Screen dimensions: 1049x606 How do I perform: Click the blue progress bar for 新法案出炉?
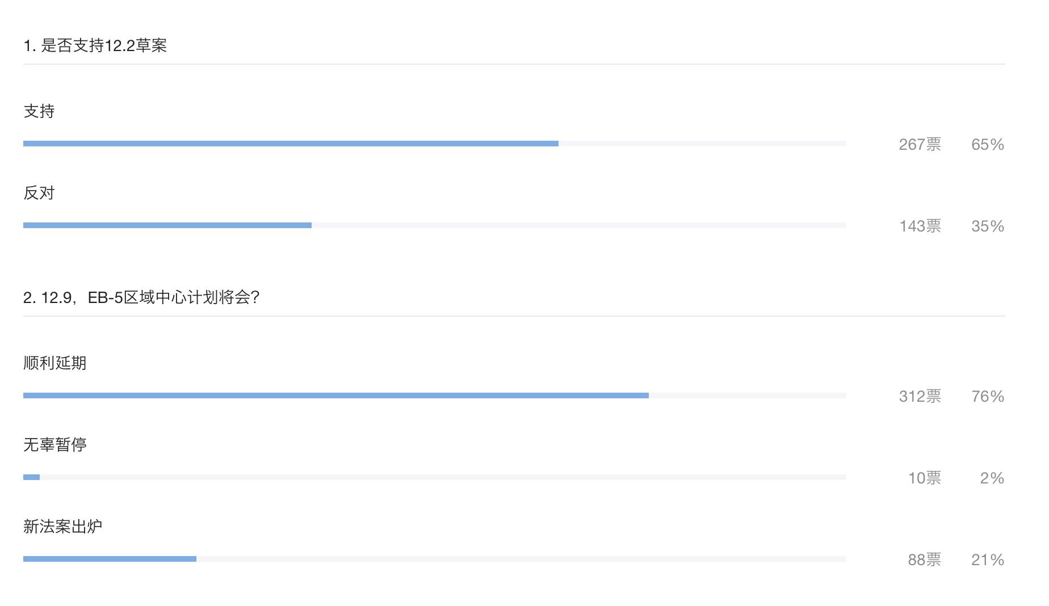point(110,559)
